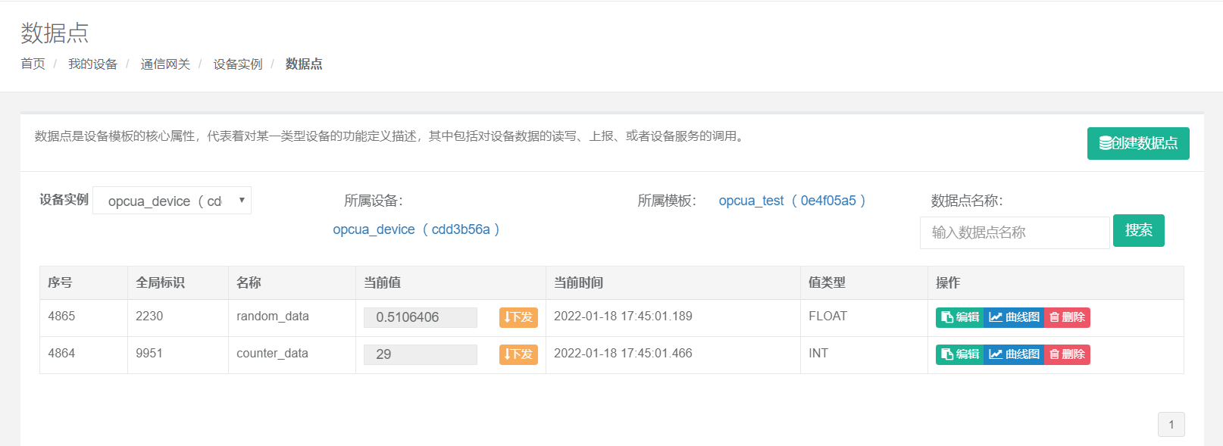Click current value field of counter_data
The width and height of the screenshot is (1223, 446).
point(421,354)
